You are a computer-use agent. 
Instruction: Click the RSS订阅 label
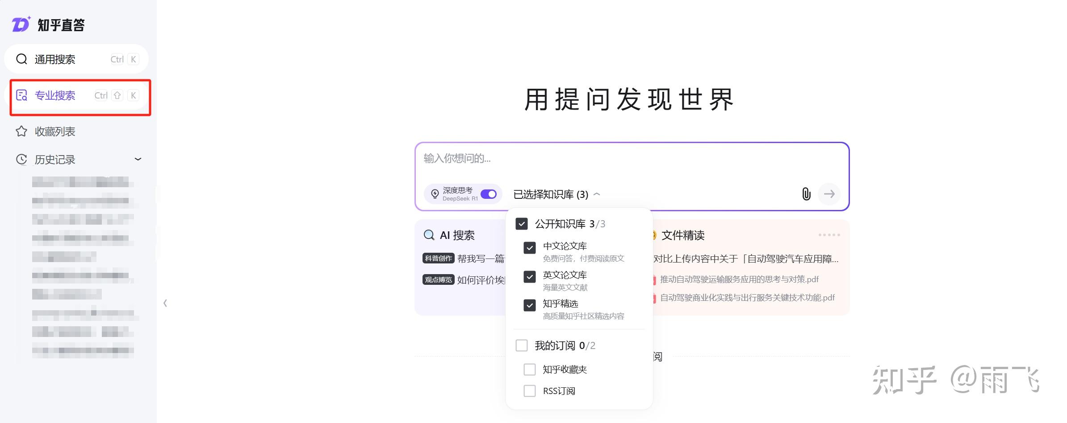pyautogui.click(x=559, y=391)
